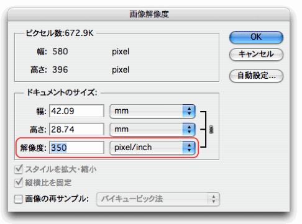Open the バイキュービック法 resampling dropdown
Screen dimensions: 302x224
[158, 199]
